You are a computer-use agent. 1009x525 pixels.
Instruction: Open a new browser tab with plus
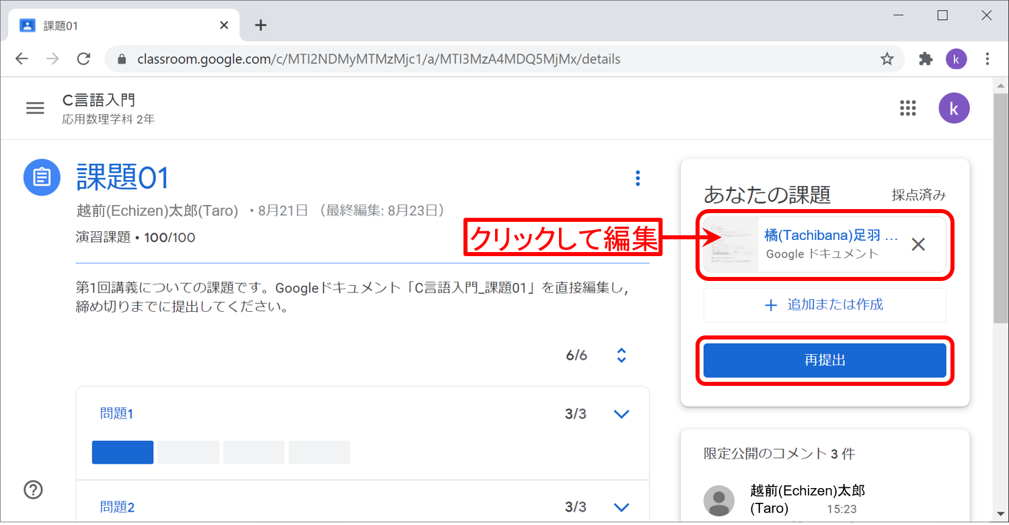[261, 26]
